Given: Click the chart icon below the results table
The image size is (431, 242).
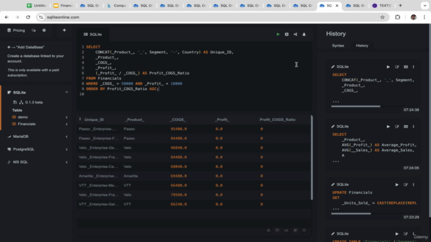Looking at the screenshot, I should click(286, 230).
